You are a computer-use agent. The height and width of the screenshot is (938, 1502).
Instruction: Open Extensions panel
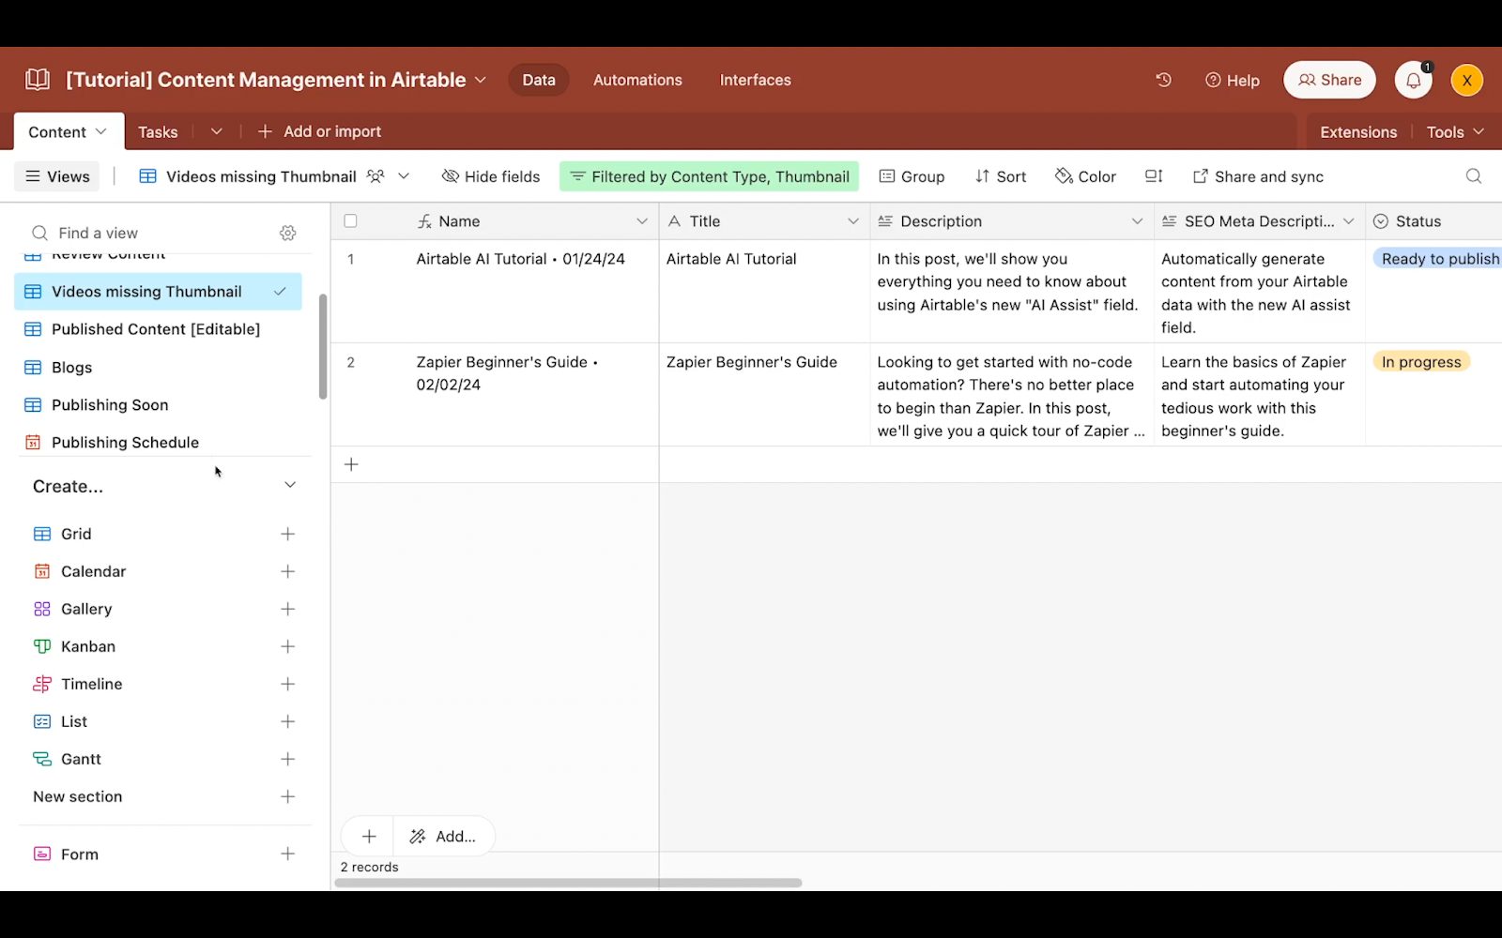coord(1358,132)
